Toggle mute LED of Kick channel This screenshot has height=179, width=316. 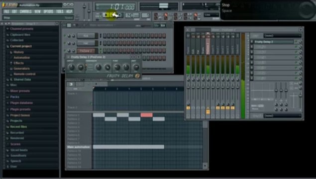coord(65,36)
